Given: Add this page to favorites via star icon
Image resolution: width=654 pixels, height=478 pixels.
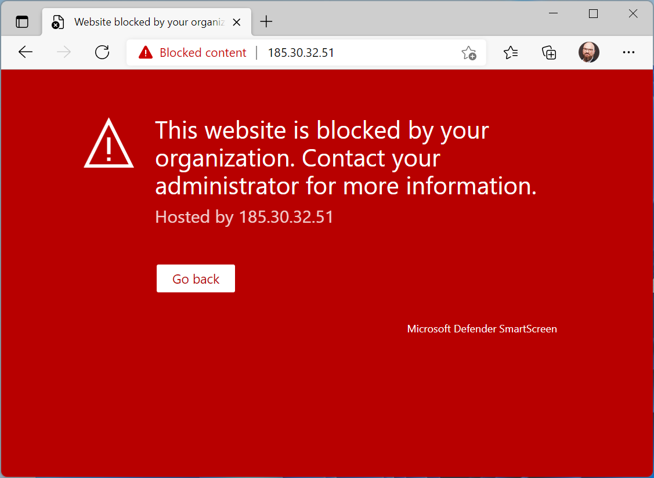Looking at the screenshot, I should [x=468, y=52].
